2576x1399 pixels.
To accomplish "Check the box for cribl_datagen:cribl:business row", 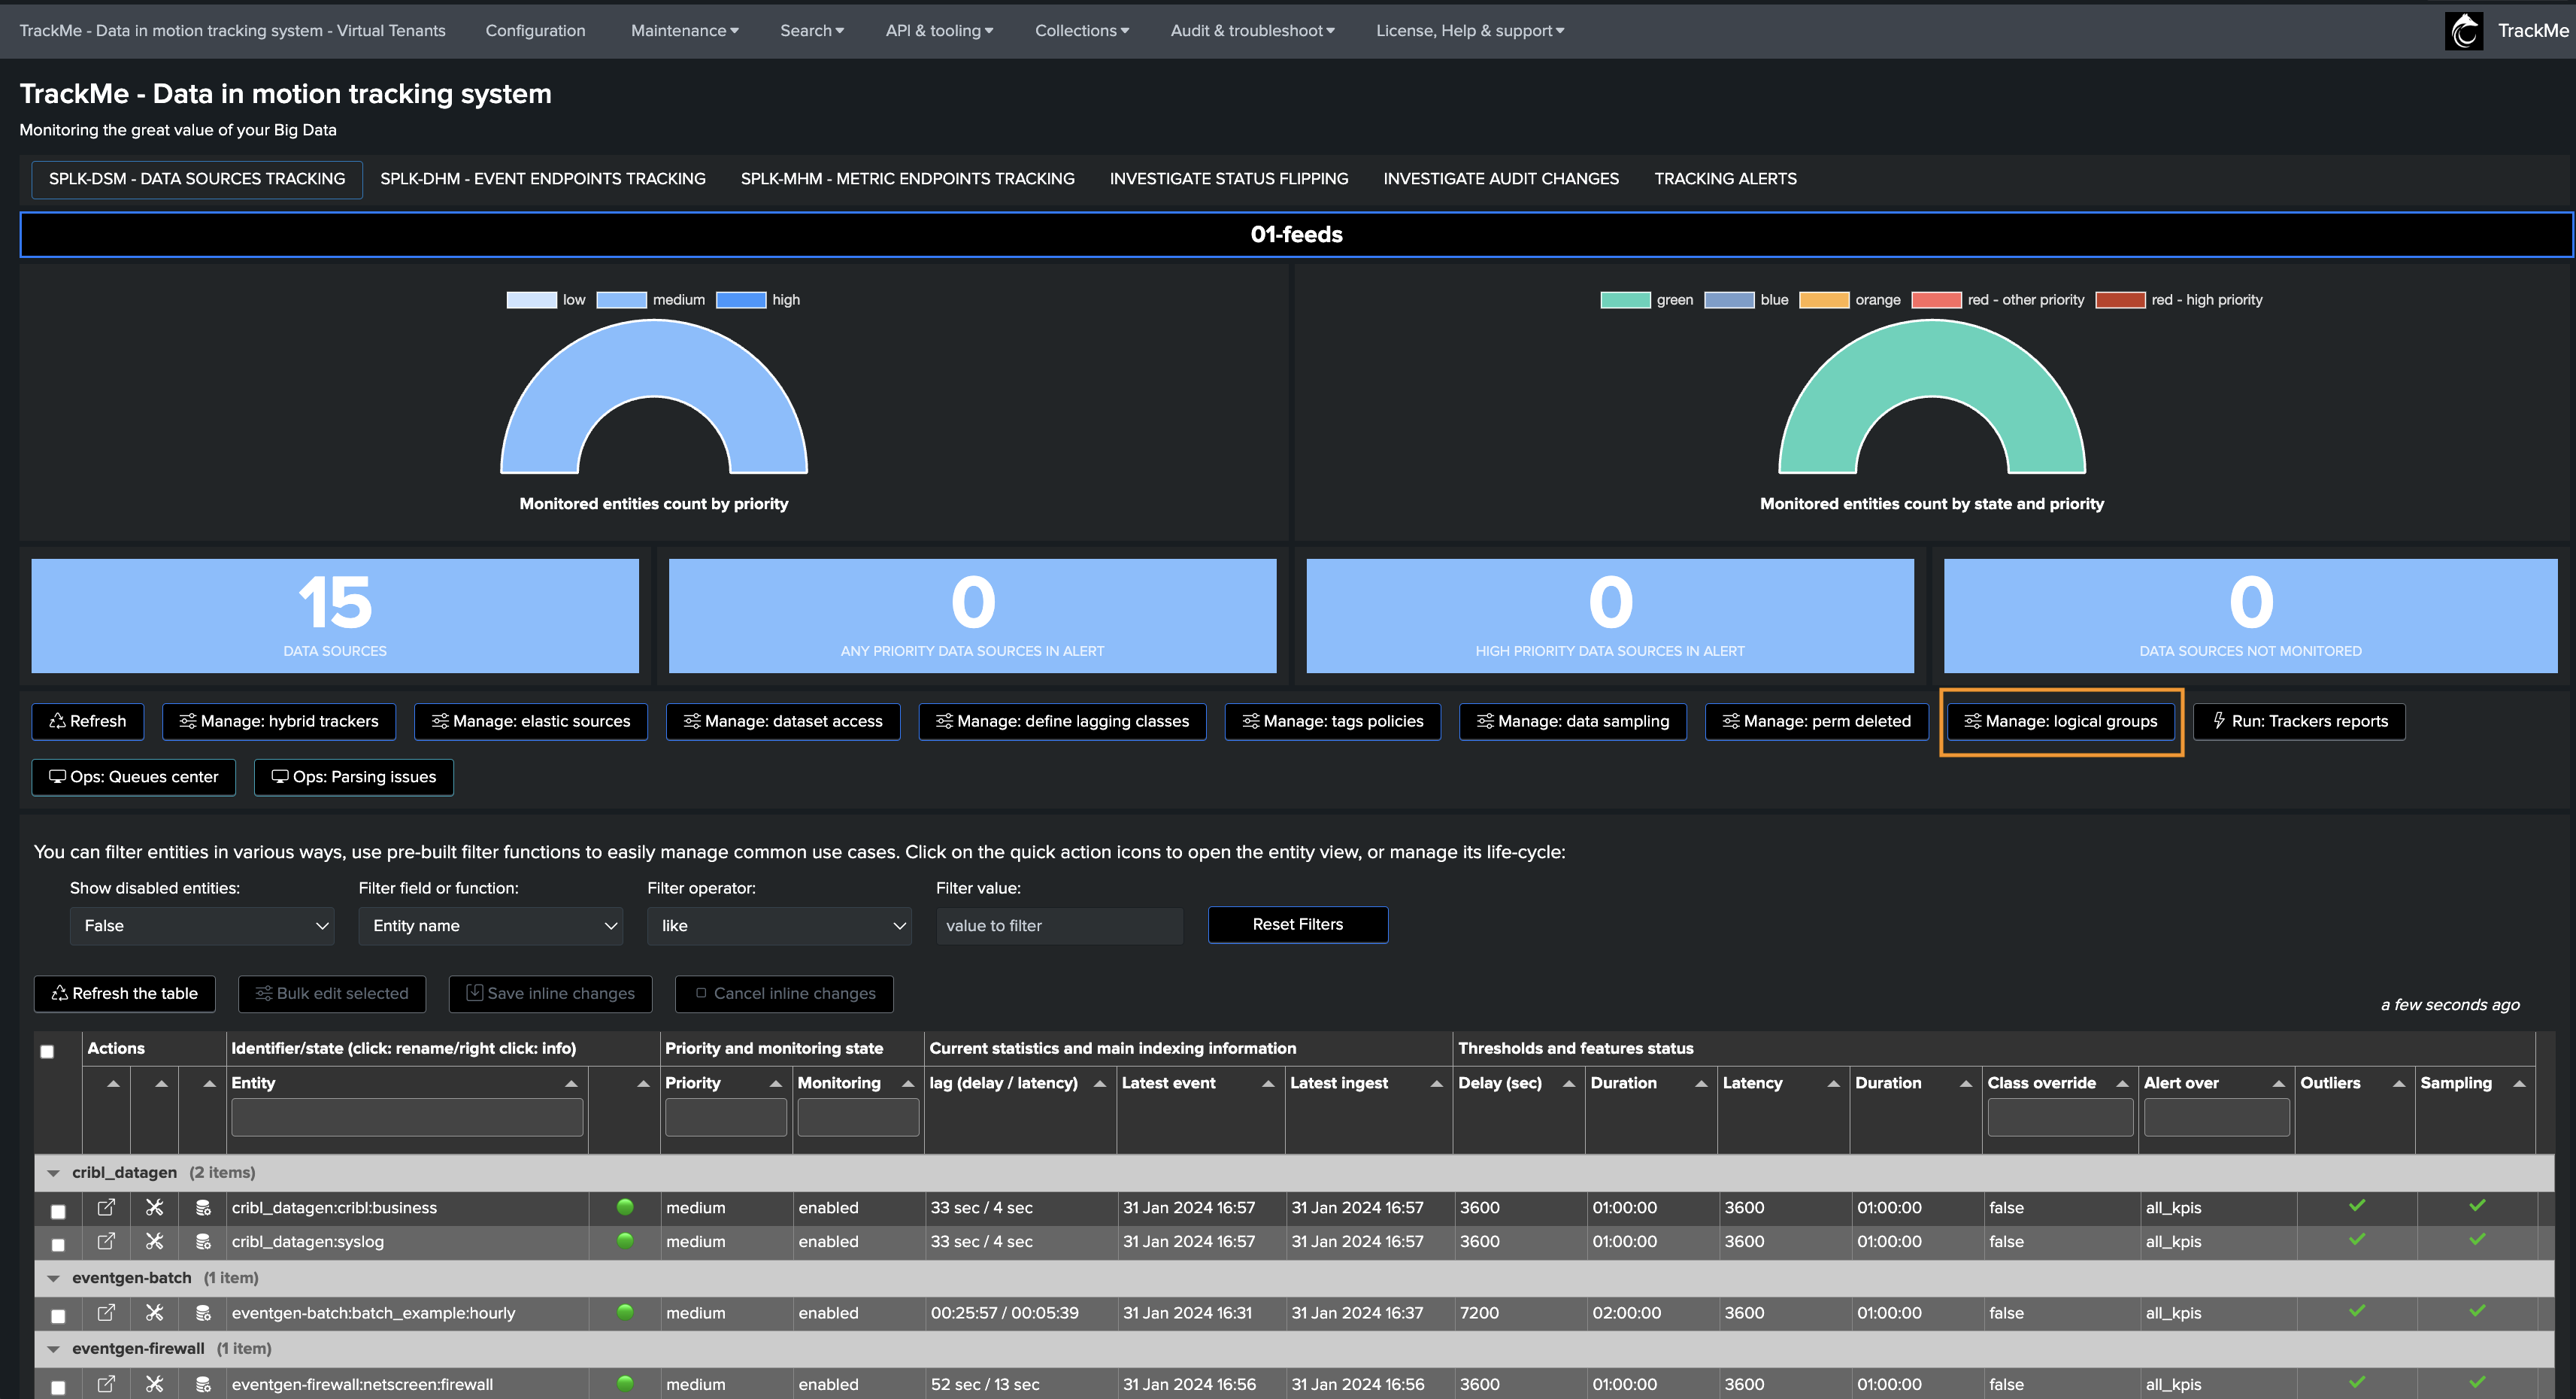I will click(58, 1211).
